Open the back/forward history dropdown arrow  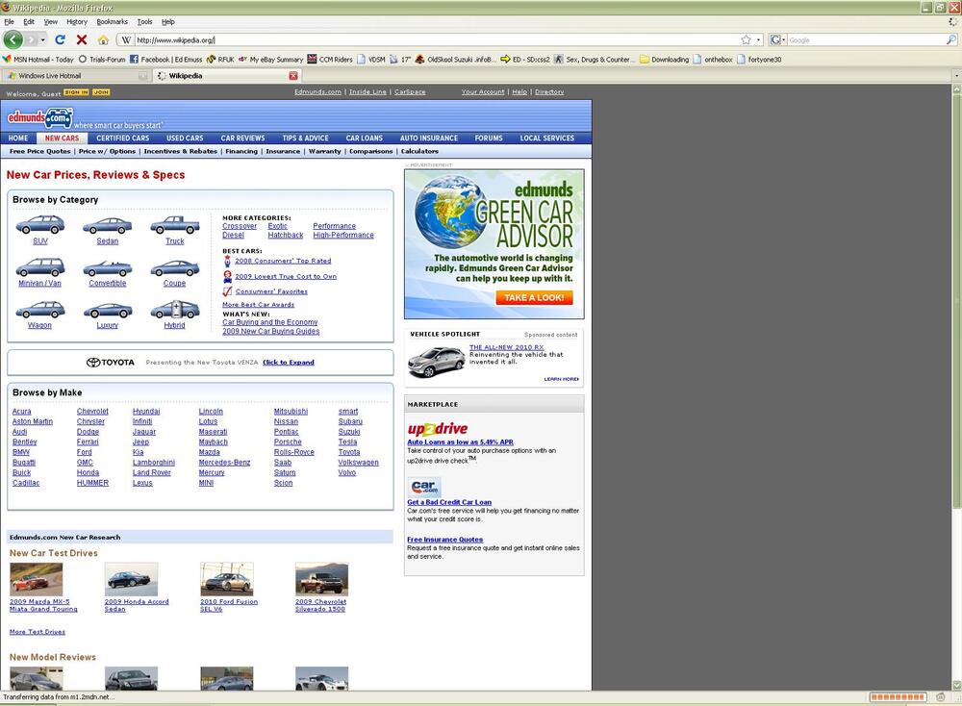coord(42,39)
